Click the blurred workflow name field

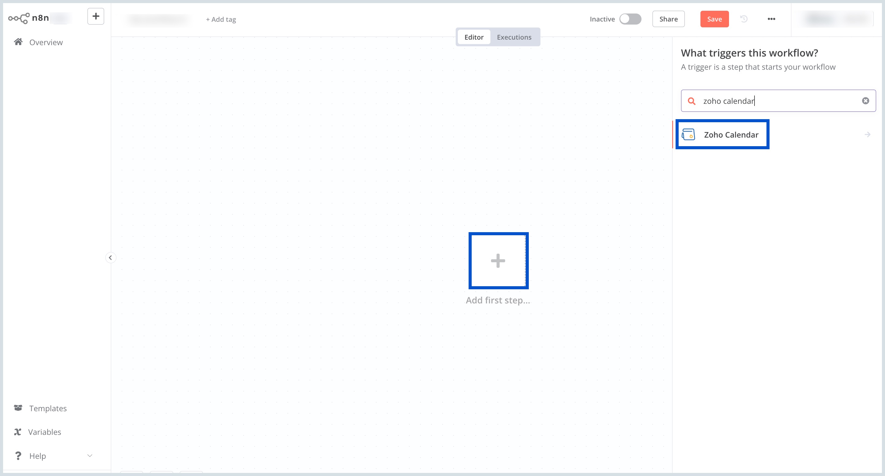(x=158, y=20)
